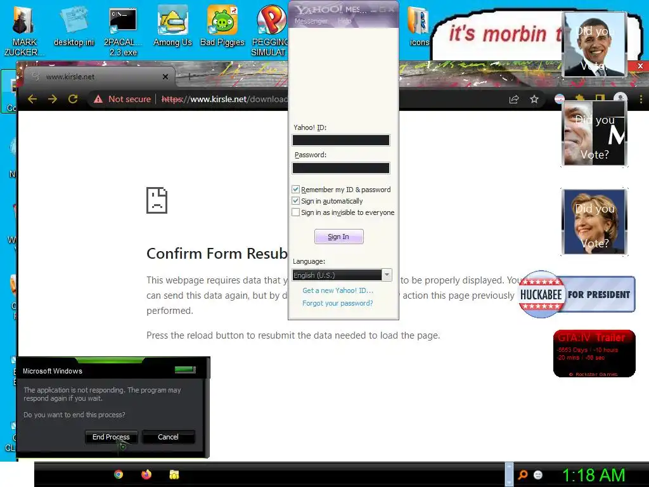
Task: Go back in Chrome browser
Action: [x=32, y=99]
